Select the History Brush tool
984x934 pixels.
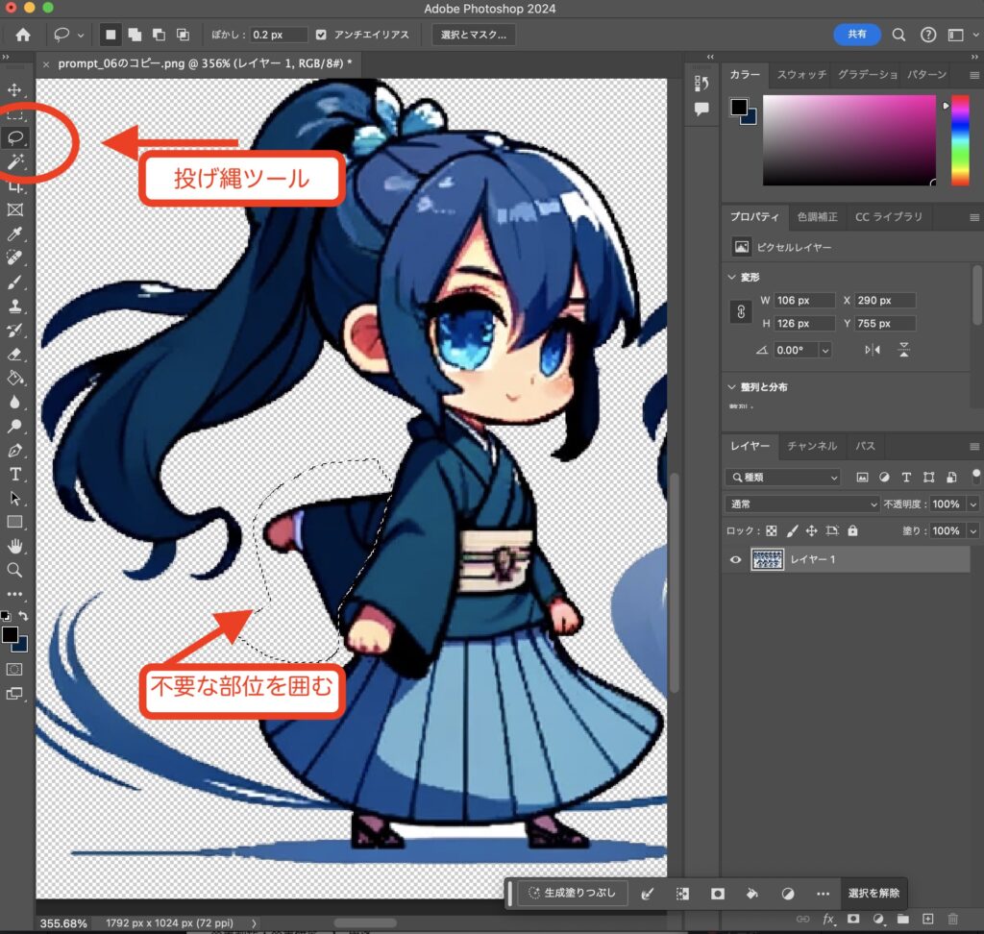15,331
